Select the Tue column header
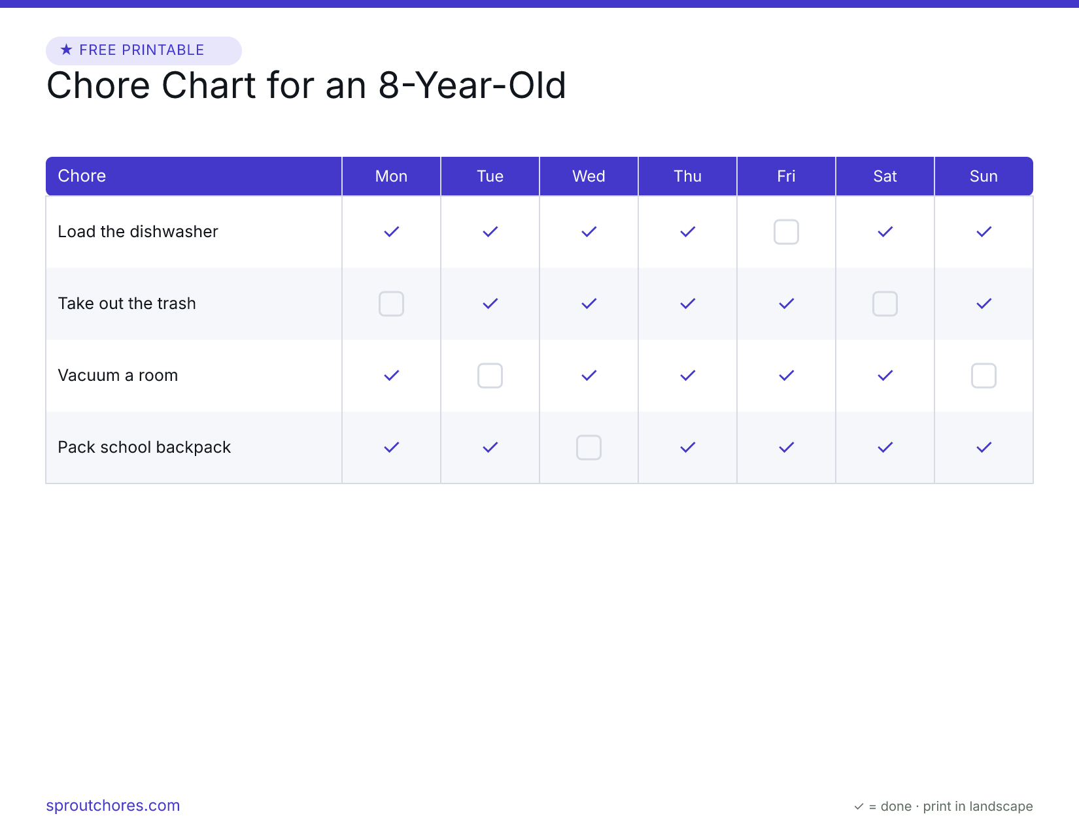The image size is (1079, 833). pyautogui.click(x=490, y=176)
